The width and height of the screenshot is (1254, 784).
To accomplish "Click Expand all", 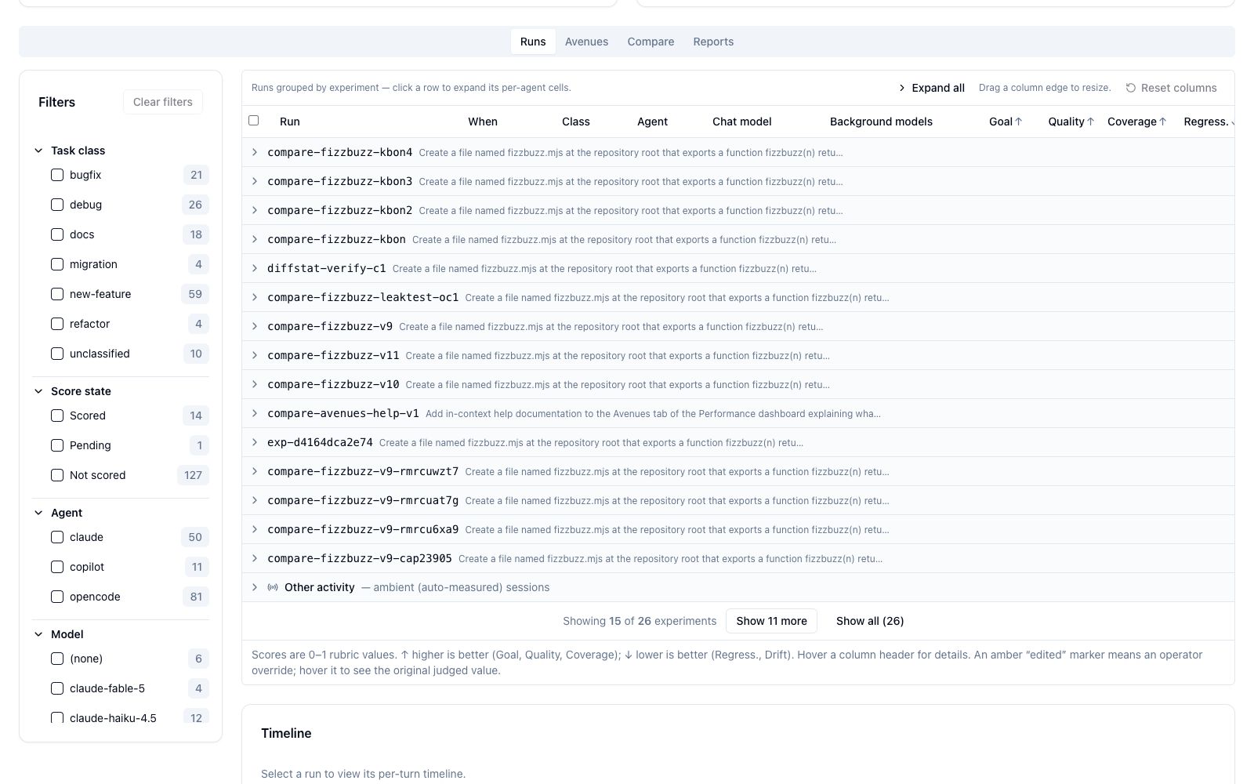I will click(931, 88).
